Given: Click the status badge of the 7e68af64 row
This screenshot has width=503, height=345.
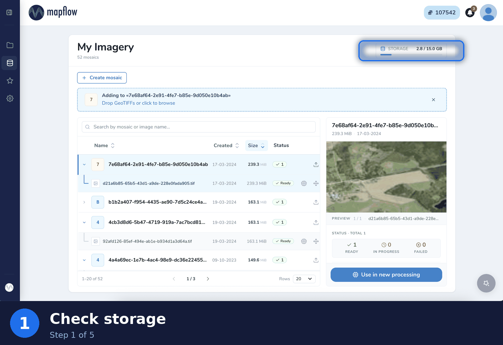Looking at the screenshot, I should pos(279,164).
